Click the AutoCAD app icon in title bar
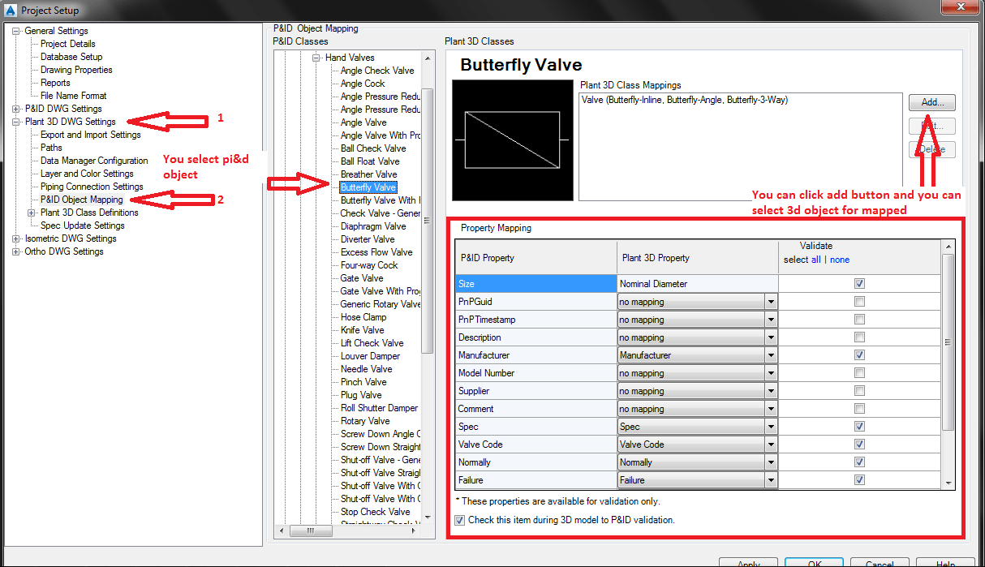The image size is (985, 567). point(11,10)
